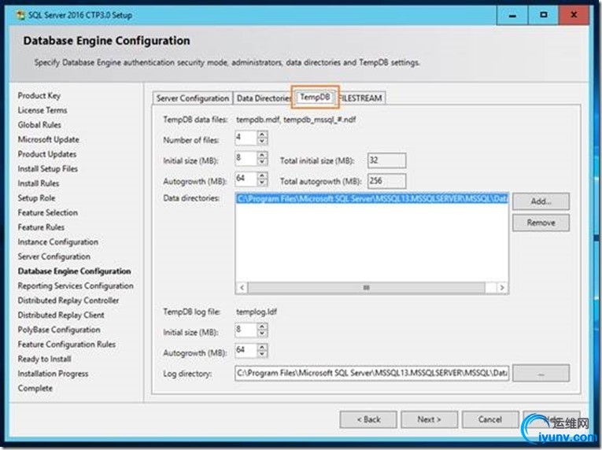Click Install Setup Files step
Viewport: 602px width, 450px height.
[47, 168]
